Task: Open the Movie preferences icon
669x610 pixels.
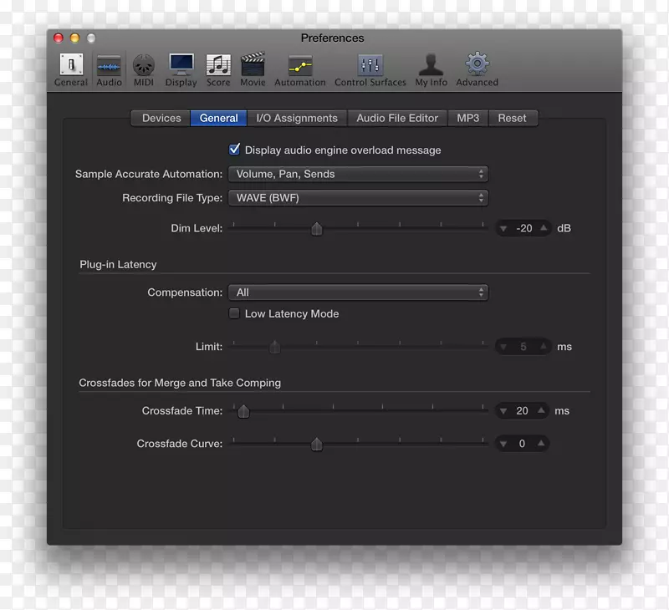Action: click(x=253, y=67)
